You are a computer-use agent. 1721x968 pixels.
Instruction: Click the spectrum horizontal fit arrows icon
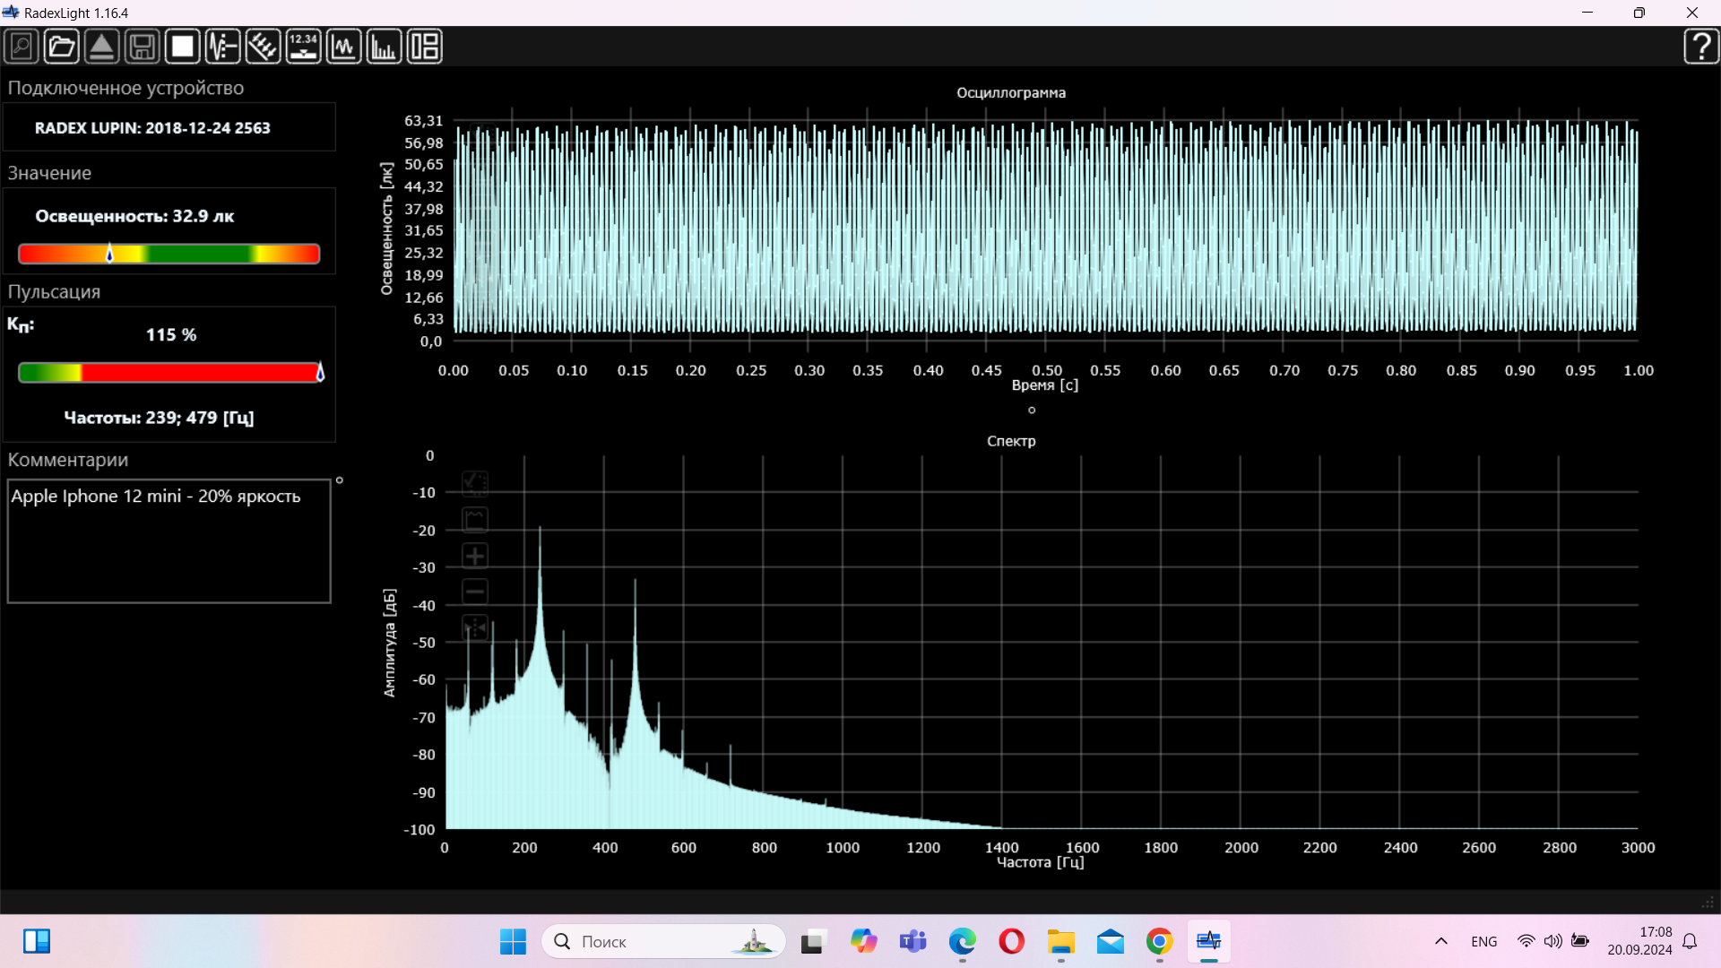(x=475, y=627)
